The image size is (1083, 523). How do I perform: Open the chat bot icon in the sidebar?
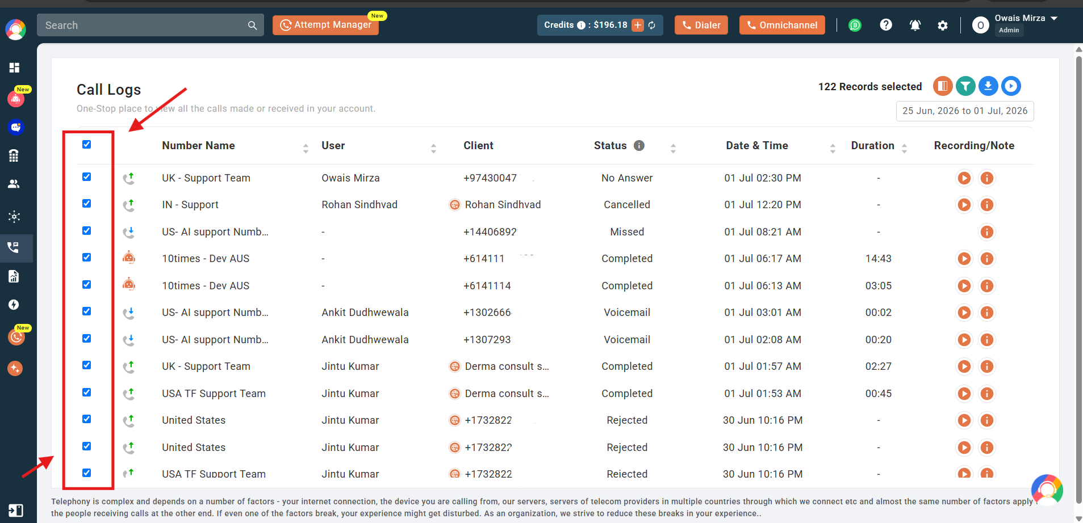tap(15, 127)
